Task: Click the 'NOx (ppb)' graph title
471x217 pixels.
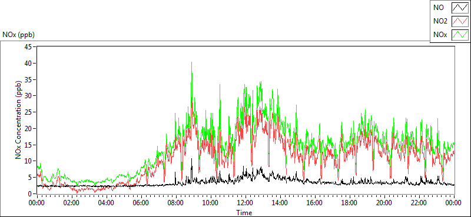Action: pyautogui.click(x=18, y=35)
